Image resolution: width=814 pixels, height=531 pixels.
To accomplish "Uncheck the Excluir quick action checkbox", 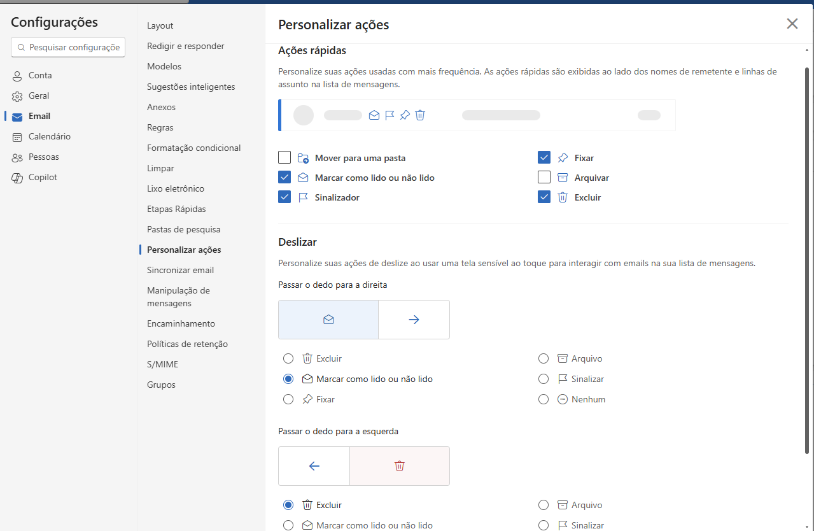I will tap(544, 197).
